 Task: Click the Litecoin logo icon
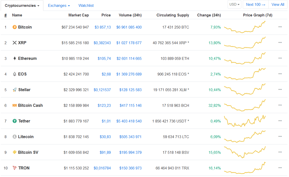click(15, 137)
